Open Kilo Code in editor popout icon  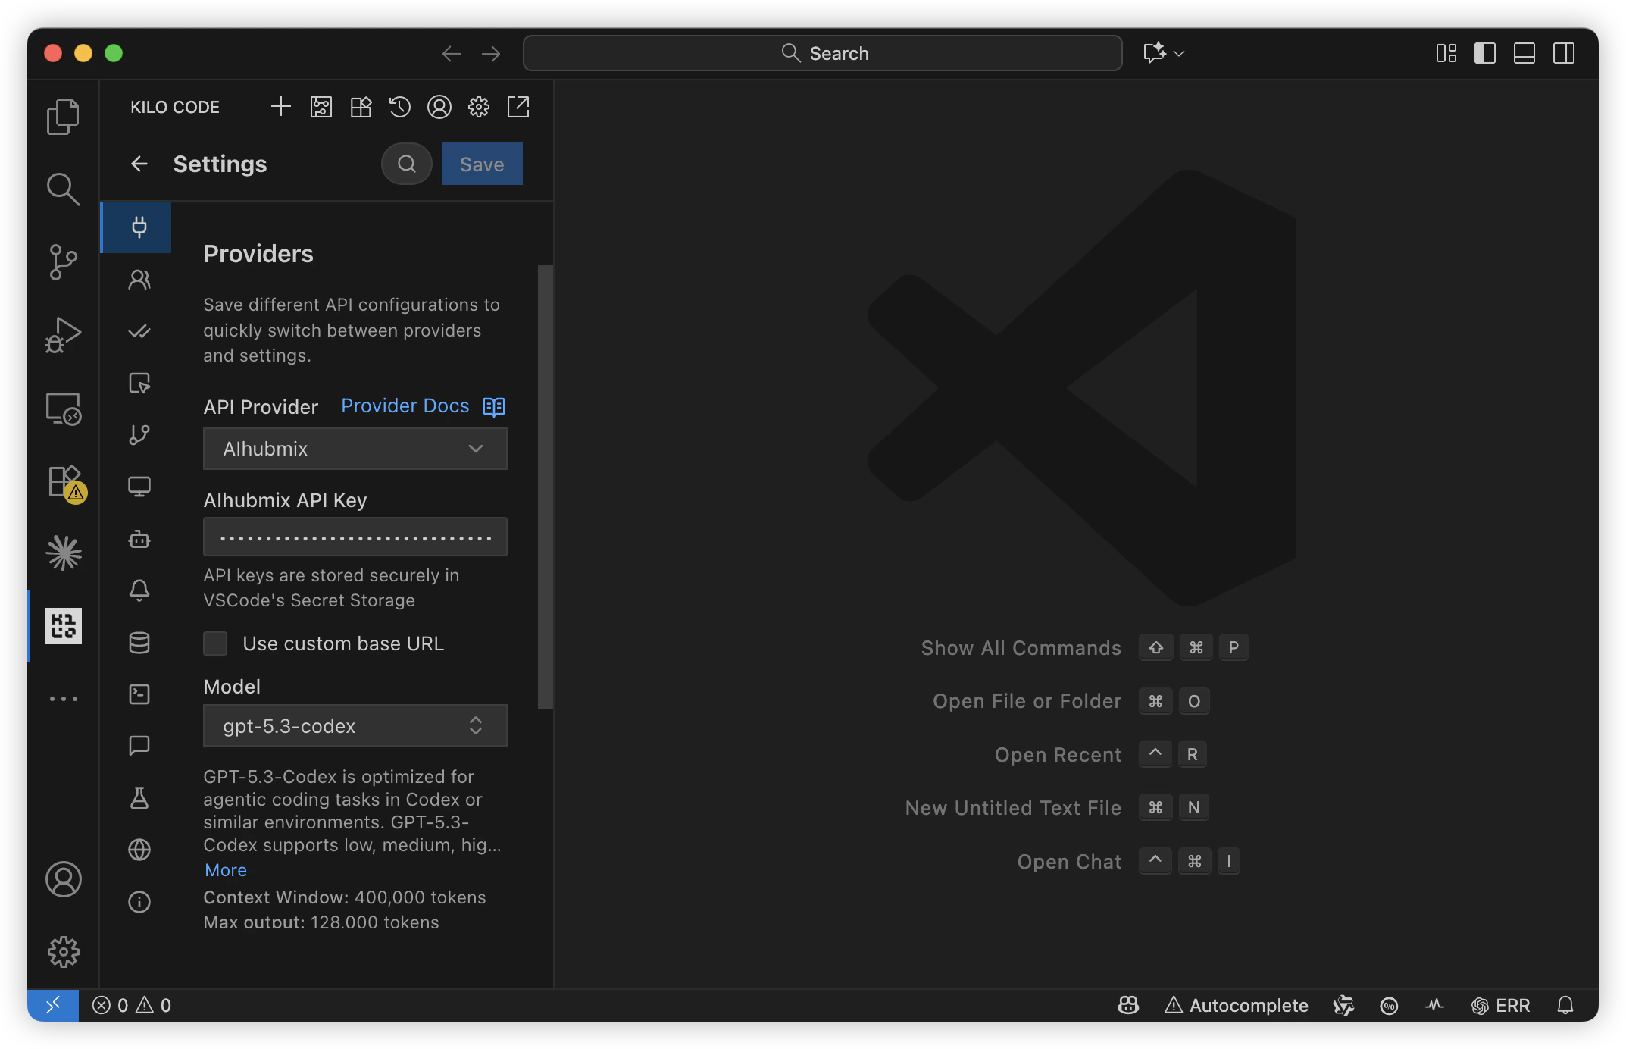[518, 107]
